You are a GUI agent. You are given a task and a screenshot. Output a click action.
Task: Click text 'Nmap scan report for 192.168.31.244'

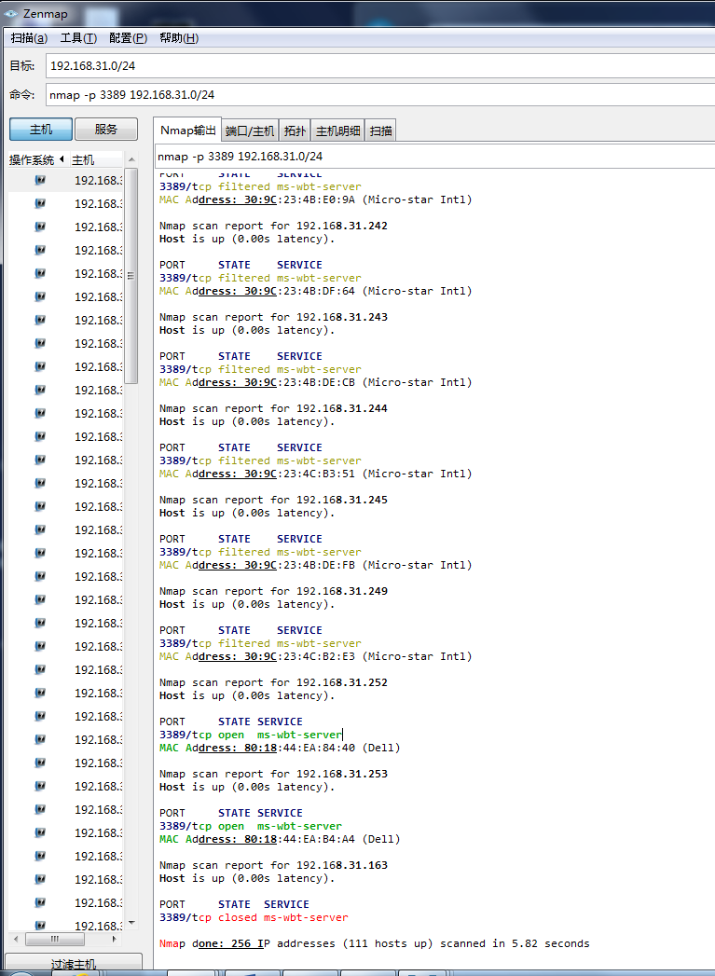tap(273, 409)
